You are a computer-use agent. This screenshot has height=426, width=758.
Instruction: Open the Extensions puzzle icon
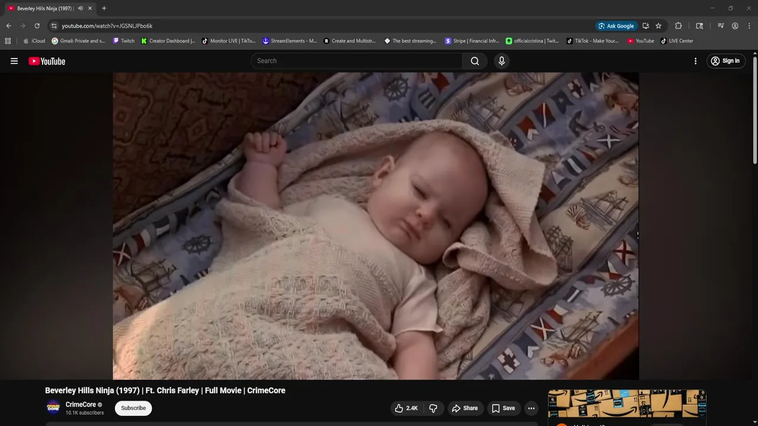click(679, 26)
